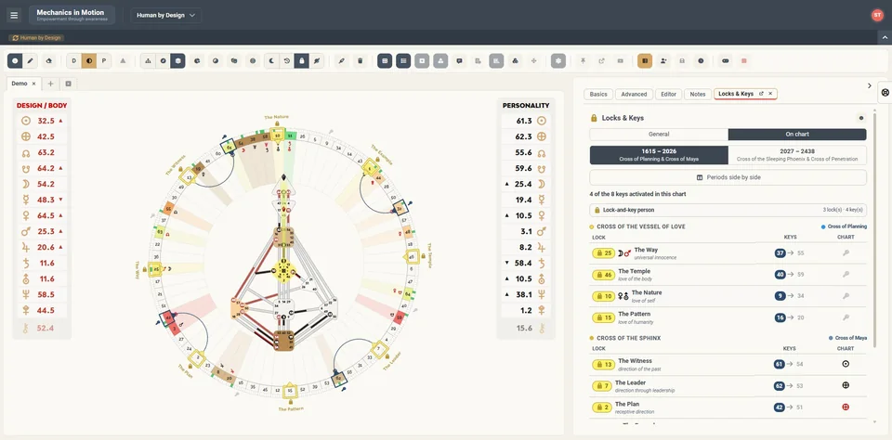Click the Human by Design breadcrumb tag

pyautogui.click(x=36, y=38)
